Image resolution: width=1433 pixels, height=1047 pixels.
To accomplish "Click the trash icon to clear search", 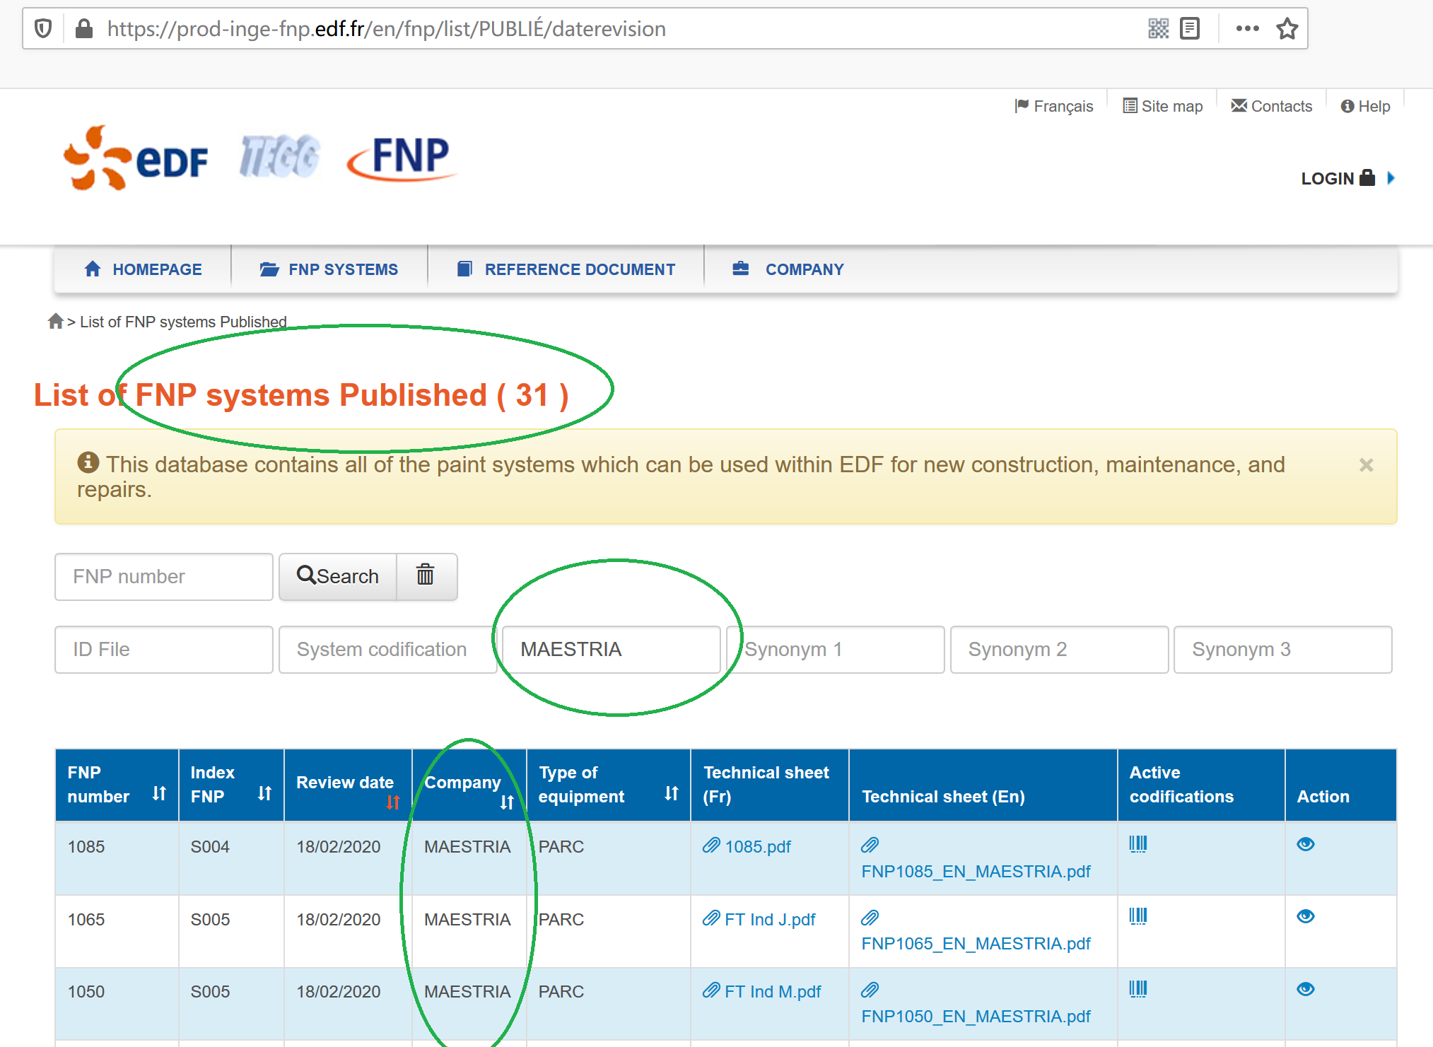I will [426, 576].
